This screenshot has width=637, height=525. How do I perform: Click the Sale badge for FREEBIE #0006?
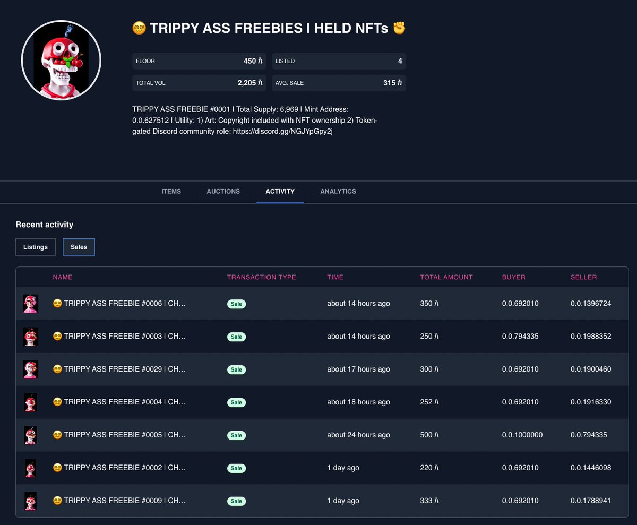point(236,304)
